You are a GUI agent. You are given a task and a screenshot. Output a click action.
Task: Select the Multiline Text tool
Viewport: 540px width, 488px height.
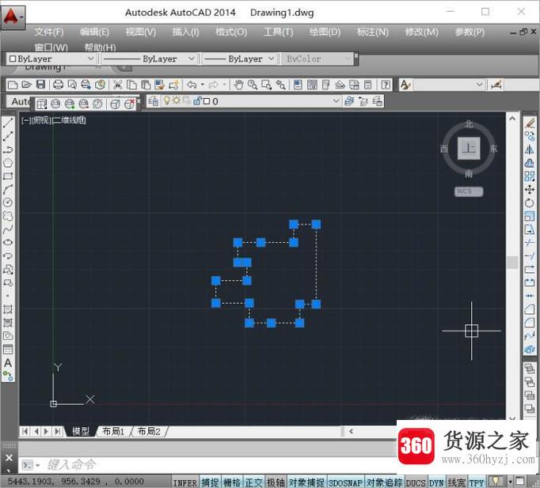[x=8, y=363]
